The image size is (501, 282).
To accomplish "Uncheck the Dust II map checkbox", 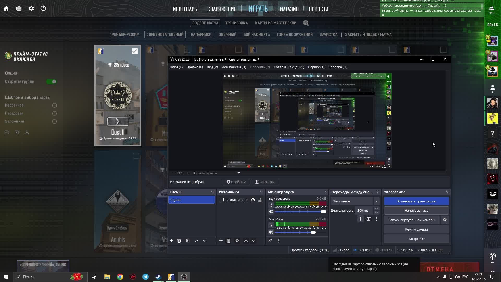I will click(x=134, y=51).
